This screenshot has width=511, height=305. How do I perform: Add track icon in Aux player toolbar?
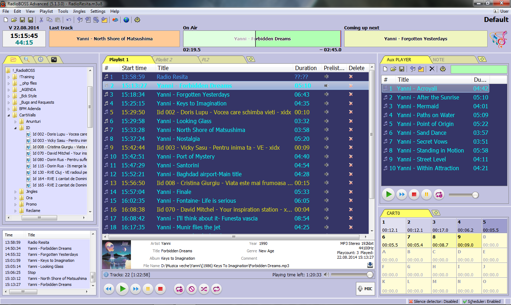pos(413,69)
